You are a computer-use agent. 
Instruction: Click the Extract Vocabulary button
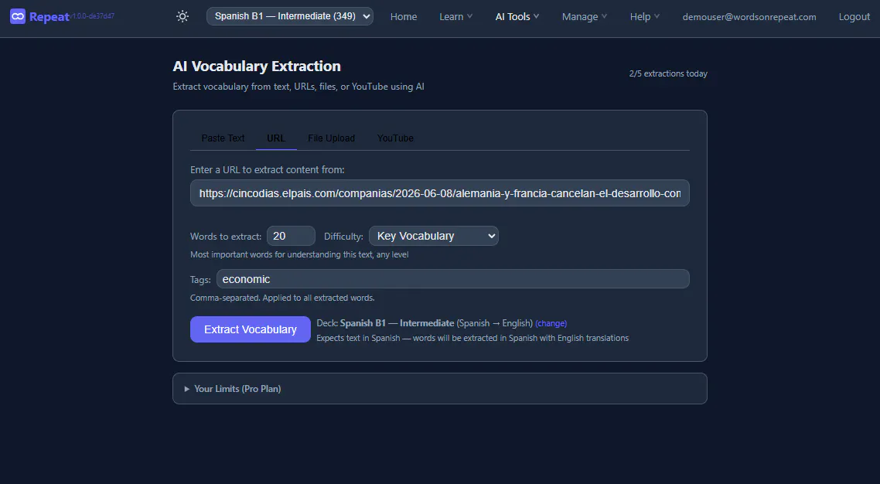coord(251,329)
